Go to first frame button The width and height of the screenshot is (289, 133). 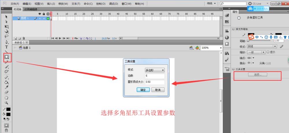pyautogui.click(x=52, y=38)
